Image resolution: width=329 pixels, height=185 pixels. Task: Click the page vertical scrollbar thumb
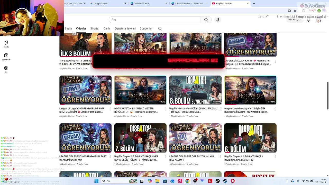[x=327, y=95]
